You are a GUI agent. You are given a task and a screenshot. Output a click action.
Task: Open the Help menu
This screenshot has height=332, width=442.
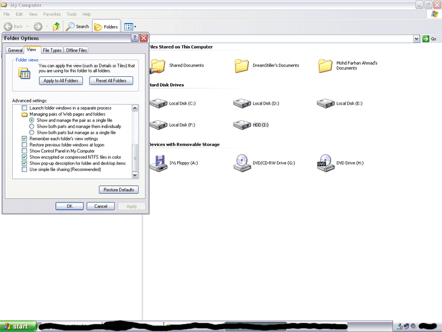(87, 14)
